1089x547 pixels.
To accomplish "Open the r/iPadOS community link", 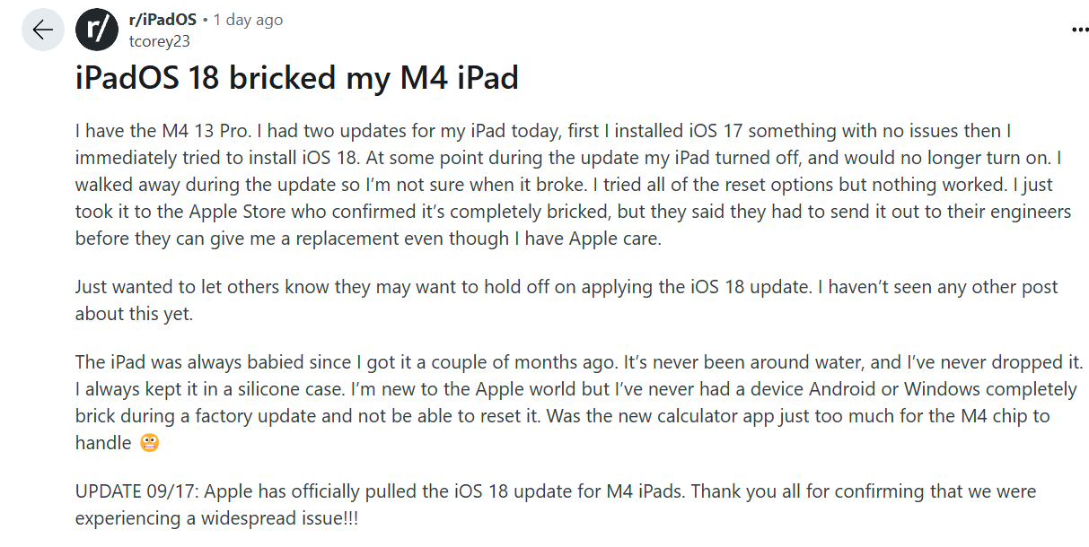I will (x=163, y=19).
